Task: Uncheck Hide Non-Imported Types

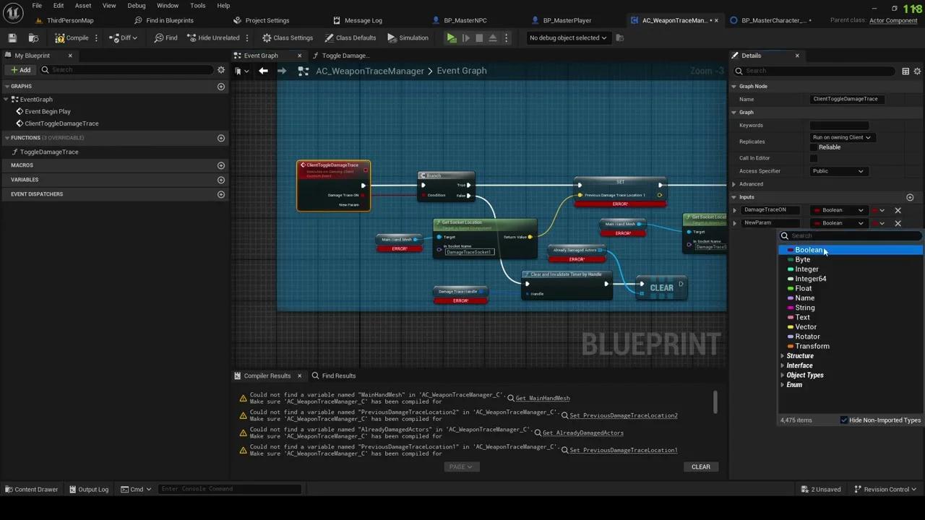Action: 844,420
